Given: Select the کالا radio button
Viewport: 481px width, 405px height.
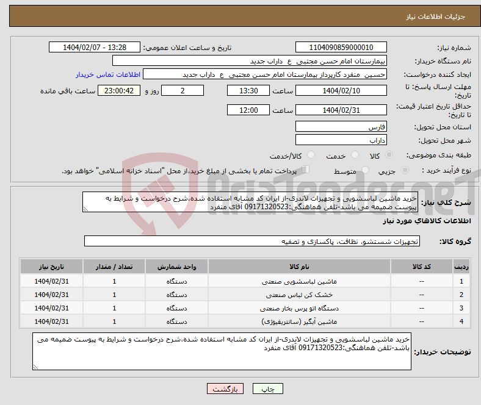Looking at the screenshot, I should (389, 156).
